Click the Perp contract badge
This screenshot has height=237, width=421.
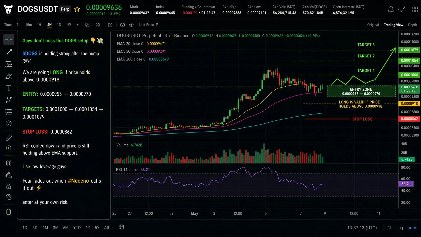pos(65,9)
